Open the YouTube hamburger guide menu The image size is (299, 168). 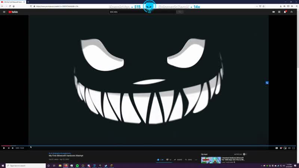pyautogui.click(x=4, y=12)
